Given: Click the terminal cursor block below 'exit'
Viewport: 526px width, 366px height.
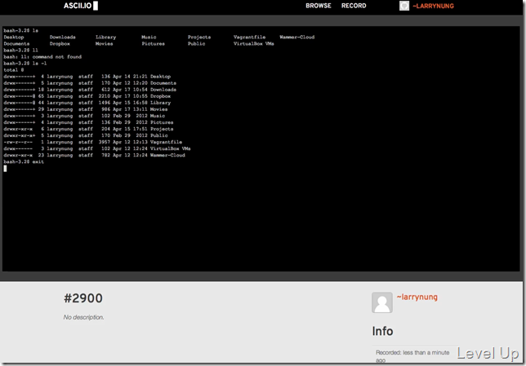Looking at the screenshot, I should pyautogui.click(x=5, y=169).
